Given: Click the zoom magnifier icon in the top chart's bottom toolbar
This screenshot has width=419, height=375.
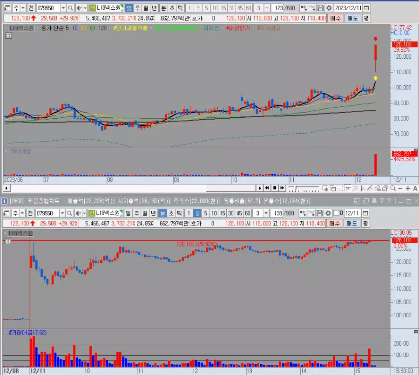Looking at the screenshot, I should pyautogui.click(x=393, y=188).
